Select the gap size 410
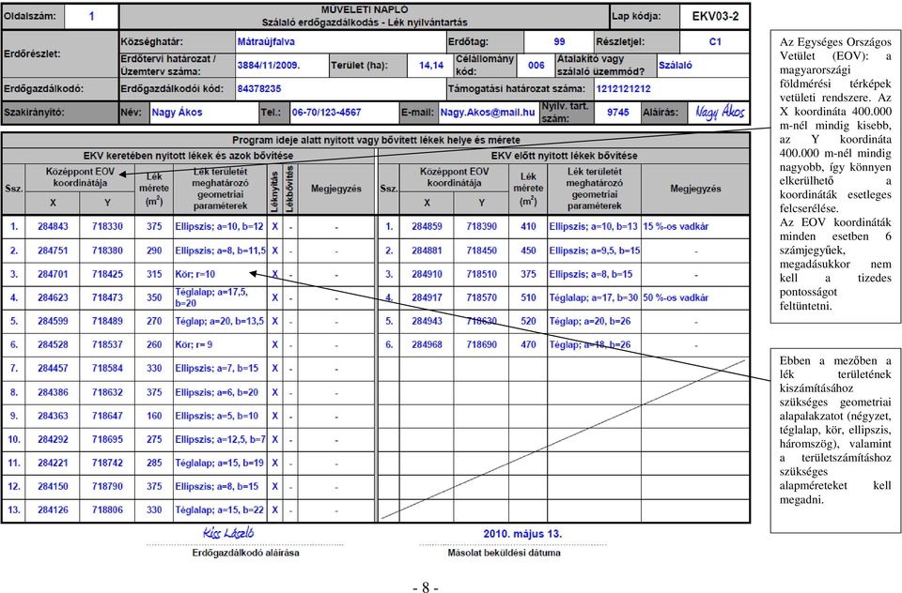 point(528,226)
